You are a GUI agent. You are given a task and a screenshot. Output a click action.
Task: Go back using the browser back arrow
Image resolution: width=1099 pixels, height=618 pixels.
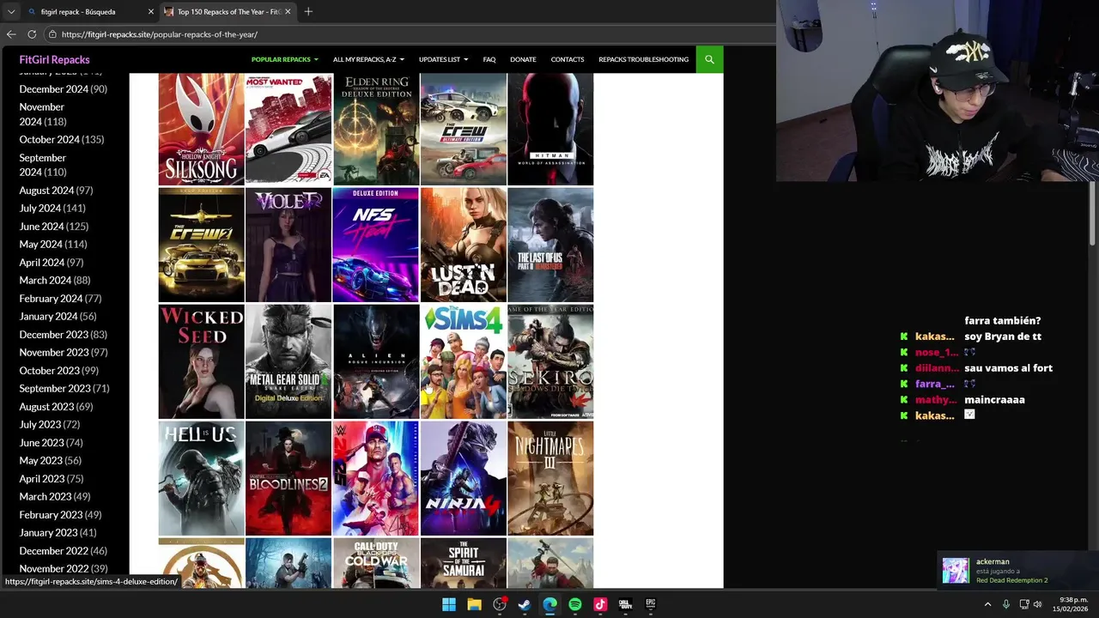pos(11,34)
